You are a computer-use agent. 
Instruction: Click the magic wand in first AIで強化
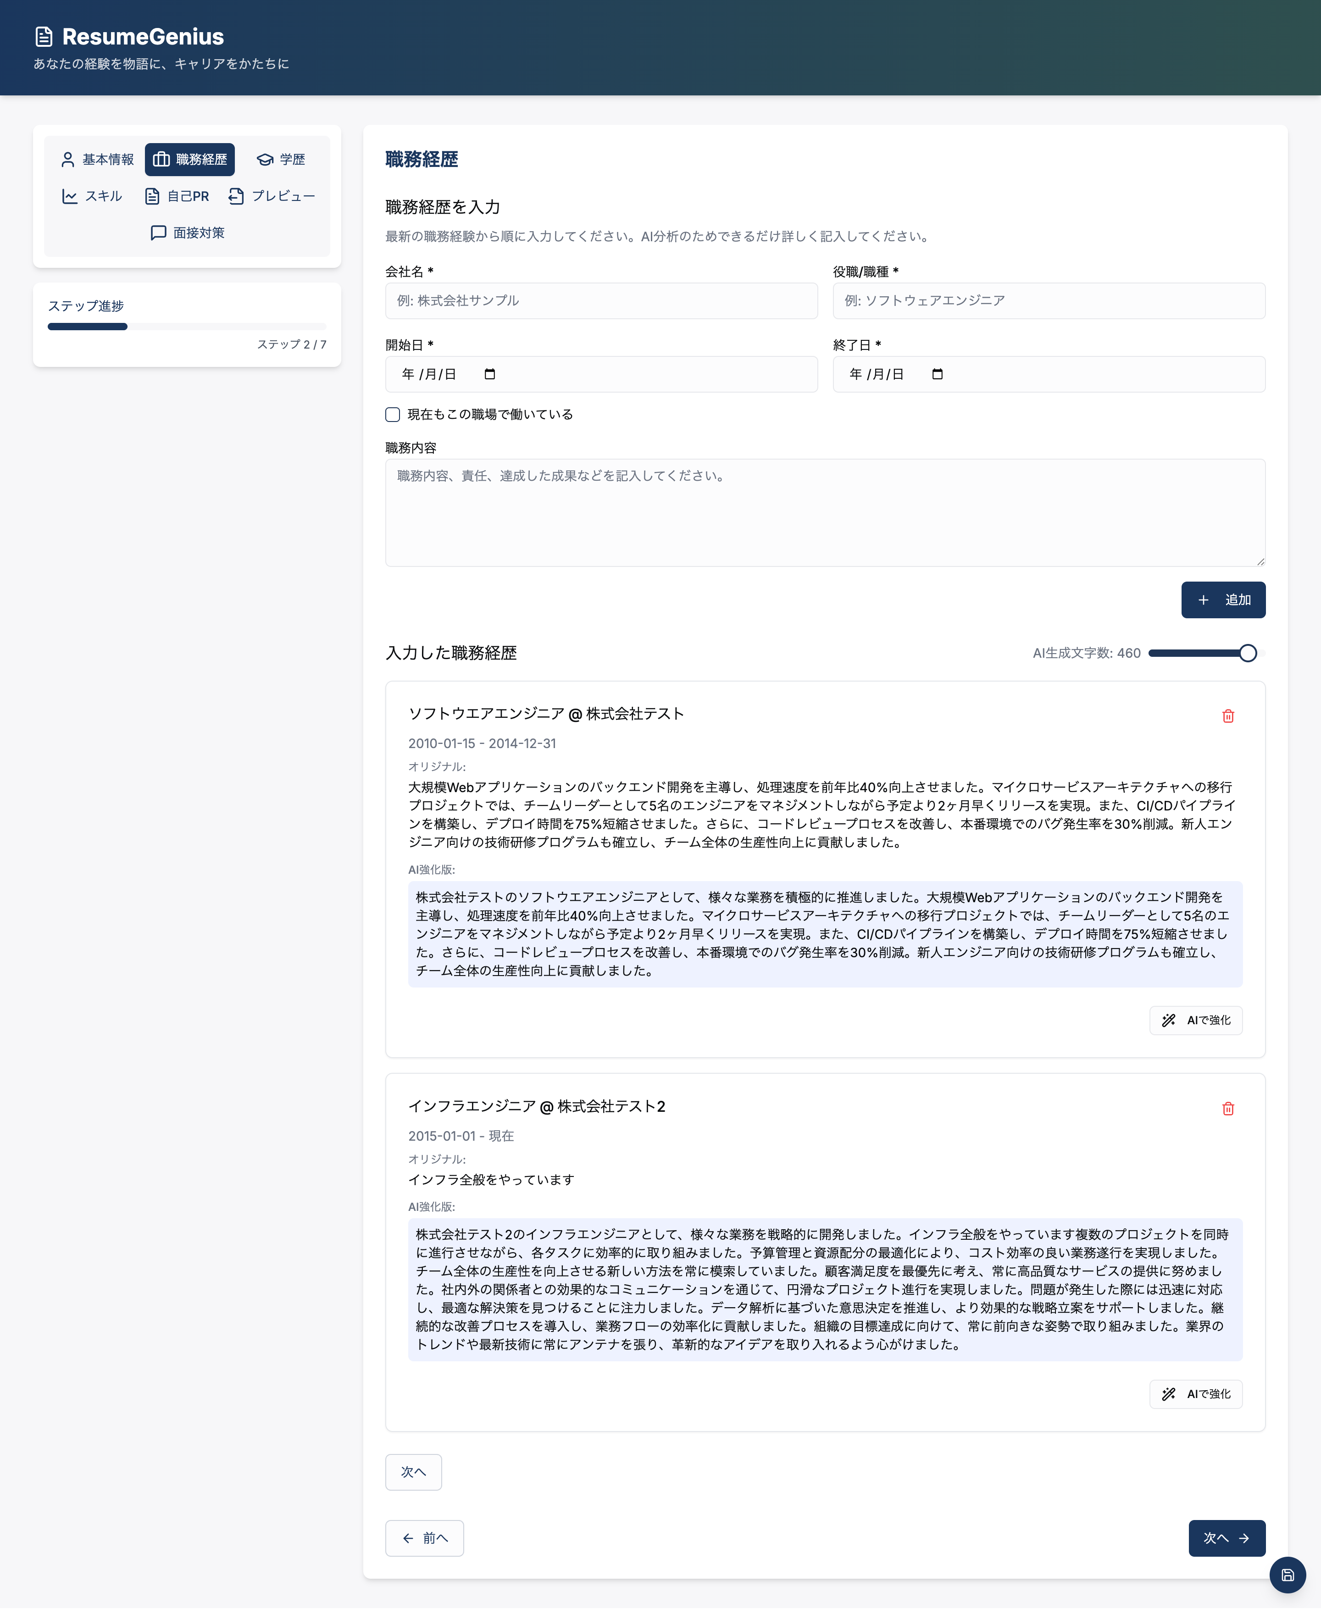1168,1020
